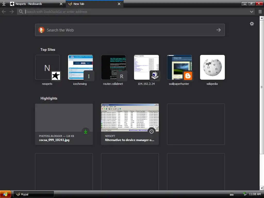This screenshot has height=198, width=264.
Task: Click the scrollbar down arrow
Action: click(262, 188)
